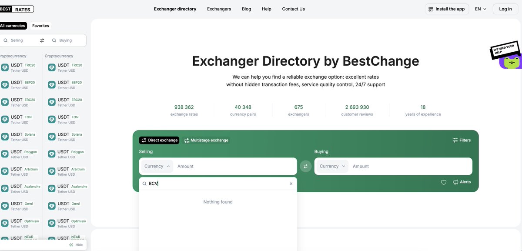Open Exchangers menu item
522x251 pixels.
219,9
